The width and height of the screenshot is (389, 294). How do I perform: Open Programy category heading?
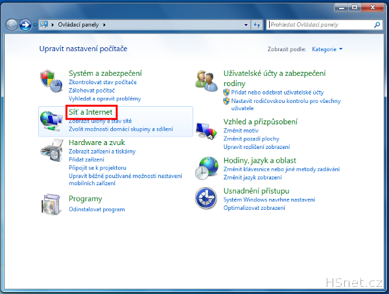86,199
